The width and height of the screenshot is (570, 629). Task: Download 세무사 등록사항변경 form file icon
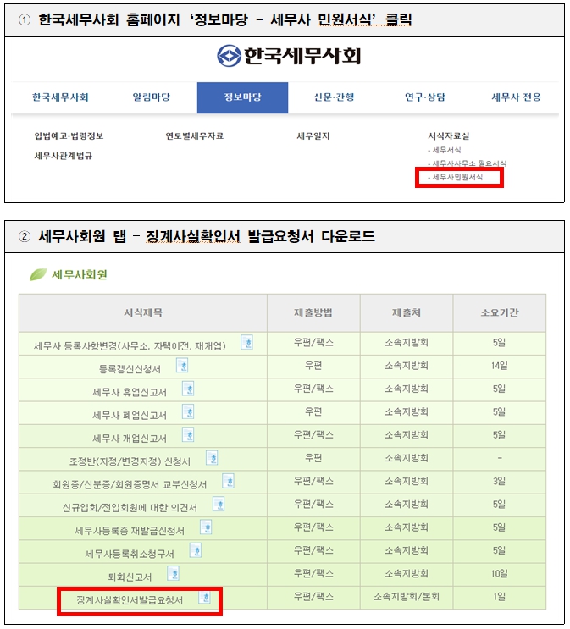pyautogui.click(x=246, y=342)
